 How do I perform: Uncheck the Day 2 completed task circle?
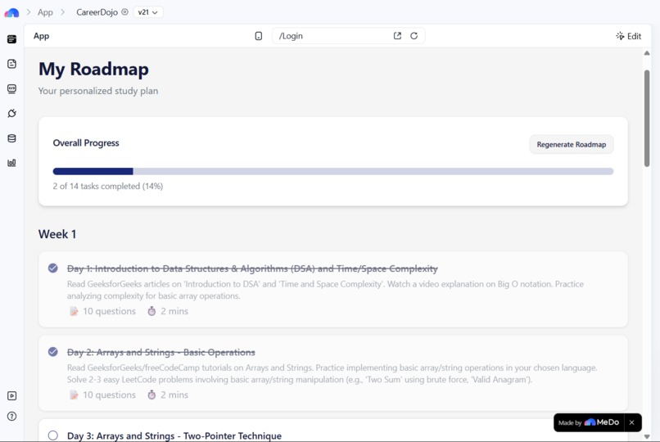(53, 352)
